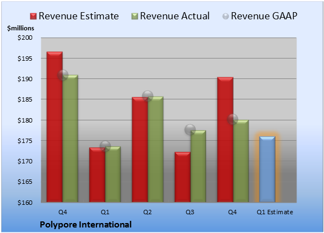Select the green actual bar for Q3
The image size is (324, 233).
point(198,166)
